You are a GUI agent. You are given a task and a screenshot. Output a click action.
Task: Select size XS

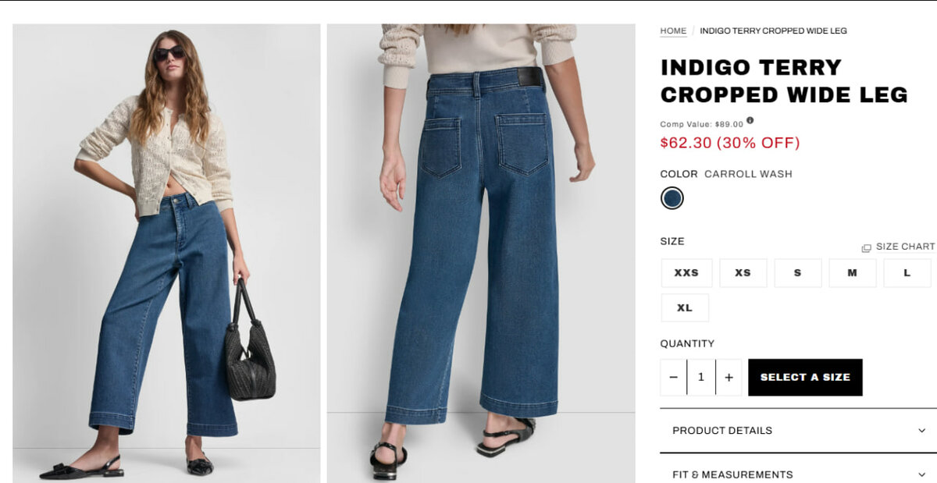743,273
